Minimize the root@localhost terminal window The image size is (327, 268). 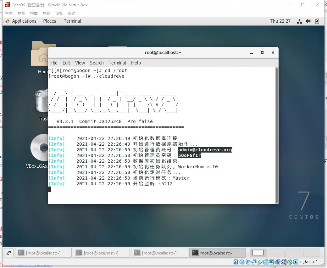[252, 53]
